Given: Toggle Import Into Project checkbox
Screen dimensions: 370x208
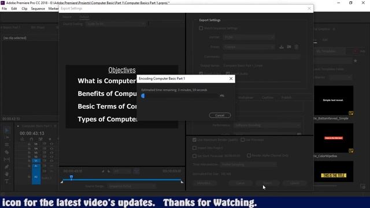Looking at the screenshot, I should pos(194,148).
